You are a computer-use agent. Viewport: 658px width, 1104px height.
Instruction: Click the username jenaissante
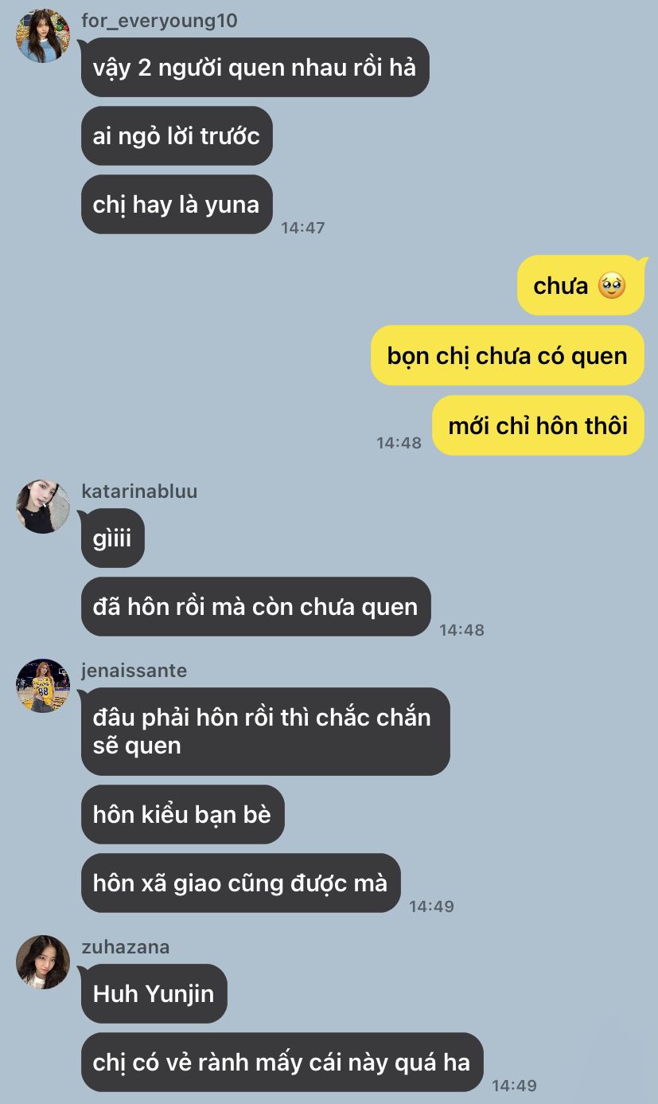point(134,671)
